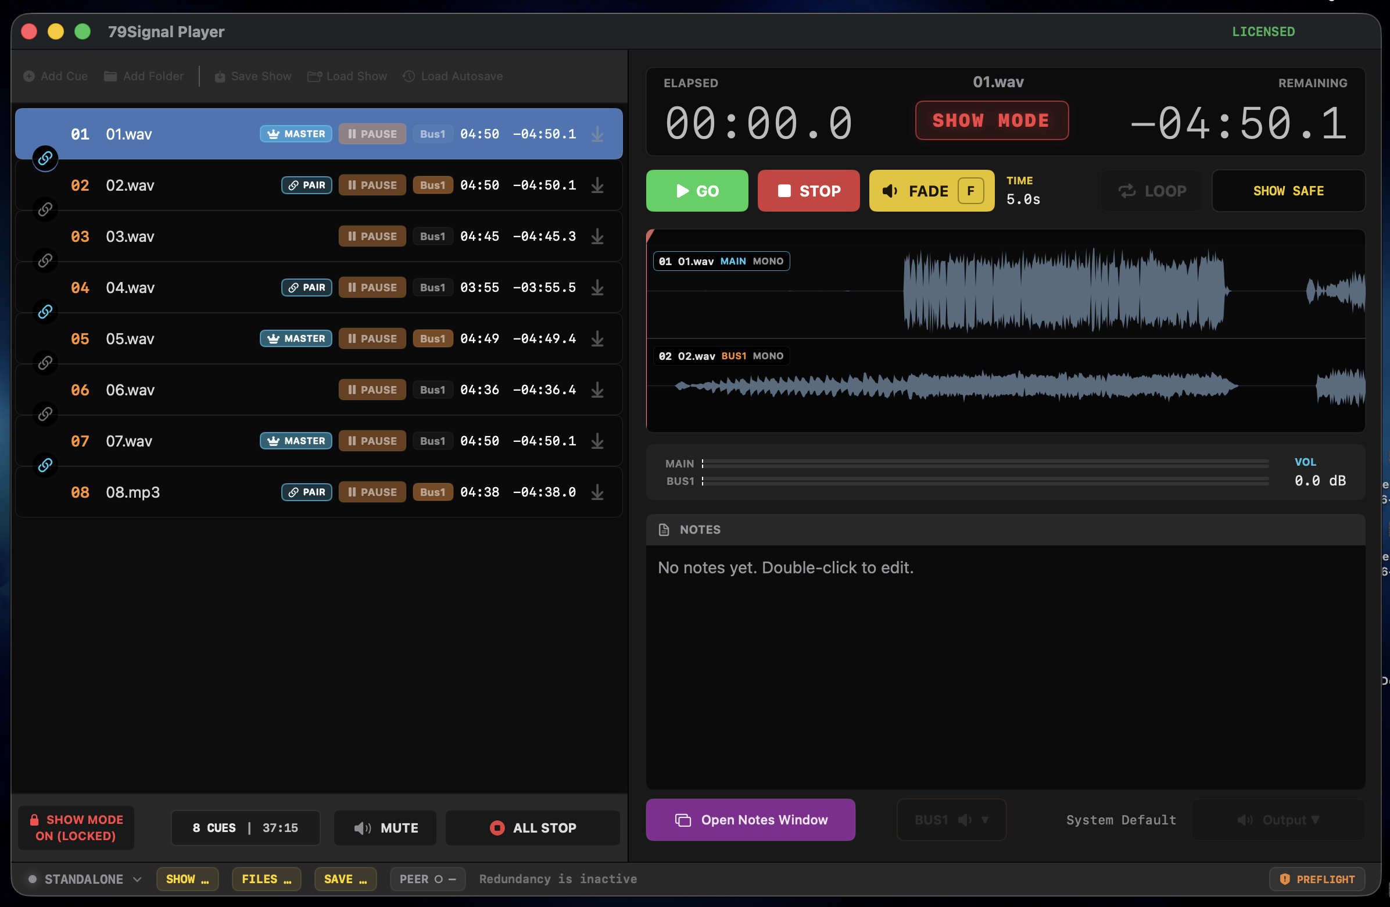Click the link icon between cues 02 and 03

[x=45, y=209]
